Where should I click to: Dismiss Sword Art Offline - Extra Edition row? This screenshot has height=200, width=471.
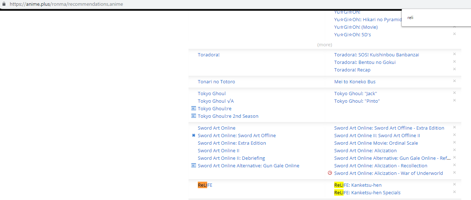[454, 127]
